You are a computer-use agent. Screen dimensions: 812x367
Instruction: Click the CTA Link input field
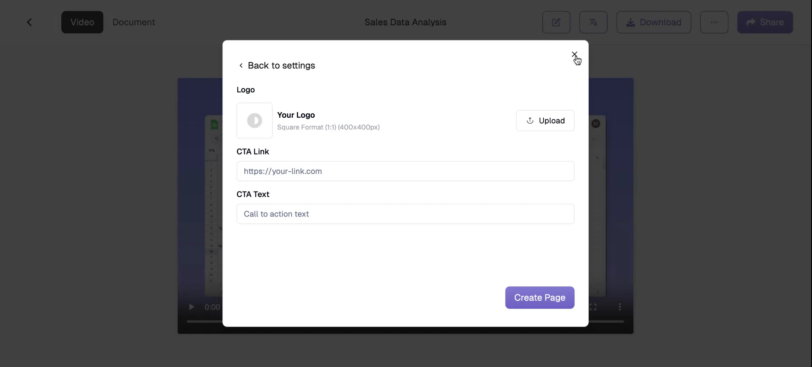pyautogui.click(x=405, y=171)
